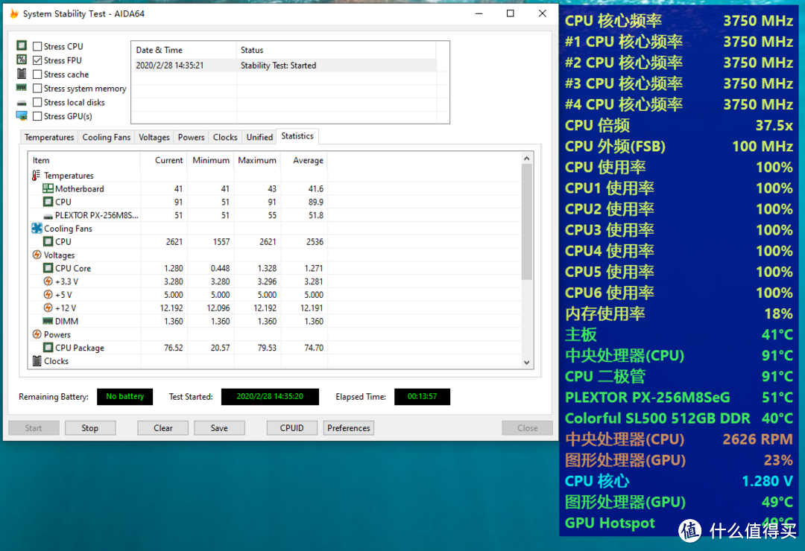The width and height of the screenshot is (805, 551).
Task: Open the Voltages tab
Action: click(x=154, y=137)
